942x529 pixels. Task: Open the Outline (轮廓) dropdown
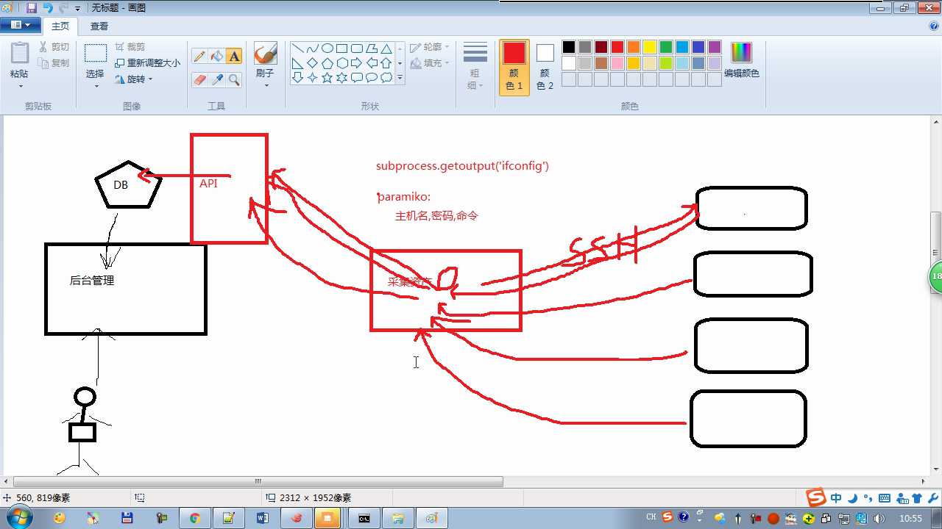tap(430, 47)
